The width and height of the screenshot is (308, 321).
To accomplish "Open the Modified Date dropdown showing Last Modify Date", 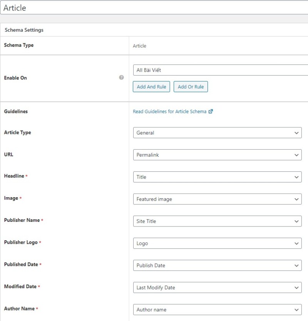I will coord(217,287).
